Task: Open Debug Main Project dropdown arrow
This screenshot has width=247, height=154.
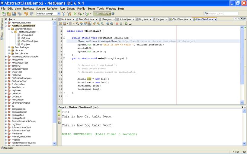Action: coord(83,14)
